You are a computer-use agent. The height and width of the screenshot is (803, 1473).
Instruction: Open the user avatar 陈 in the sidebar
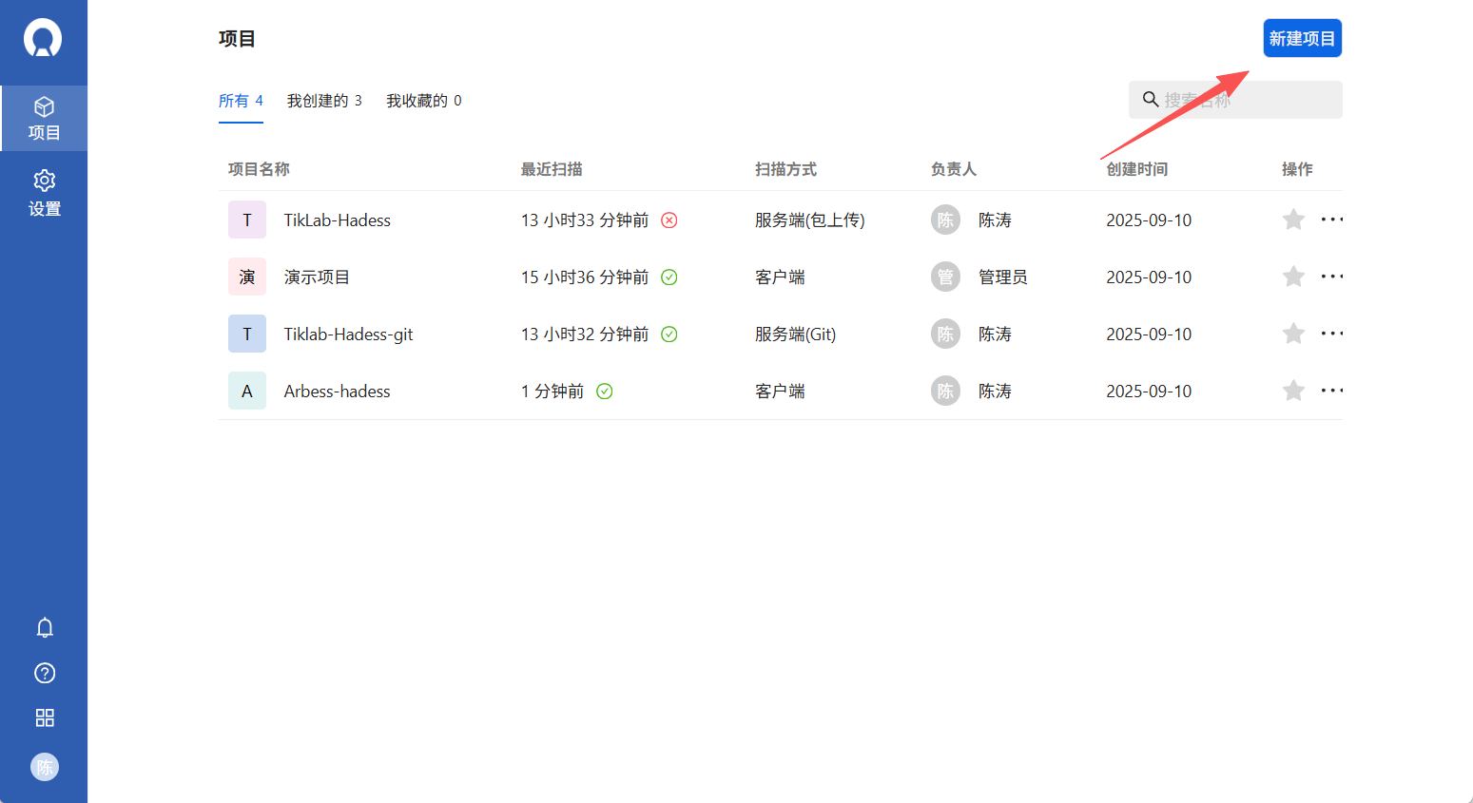(x=45, y=767)
